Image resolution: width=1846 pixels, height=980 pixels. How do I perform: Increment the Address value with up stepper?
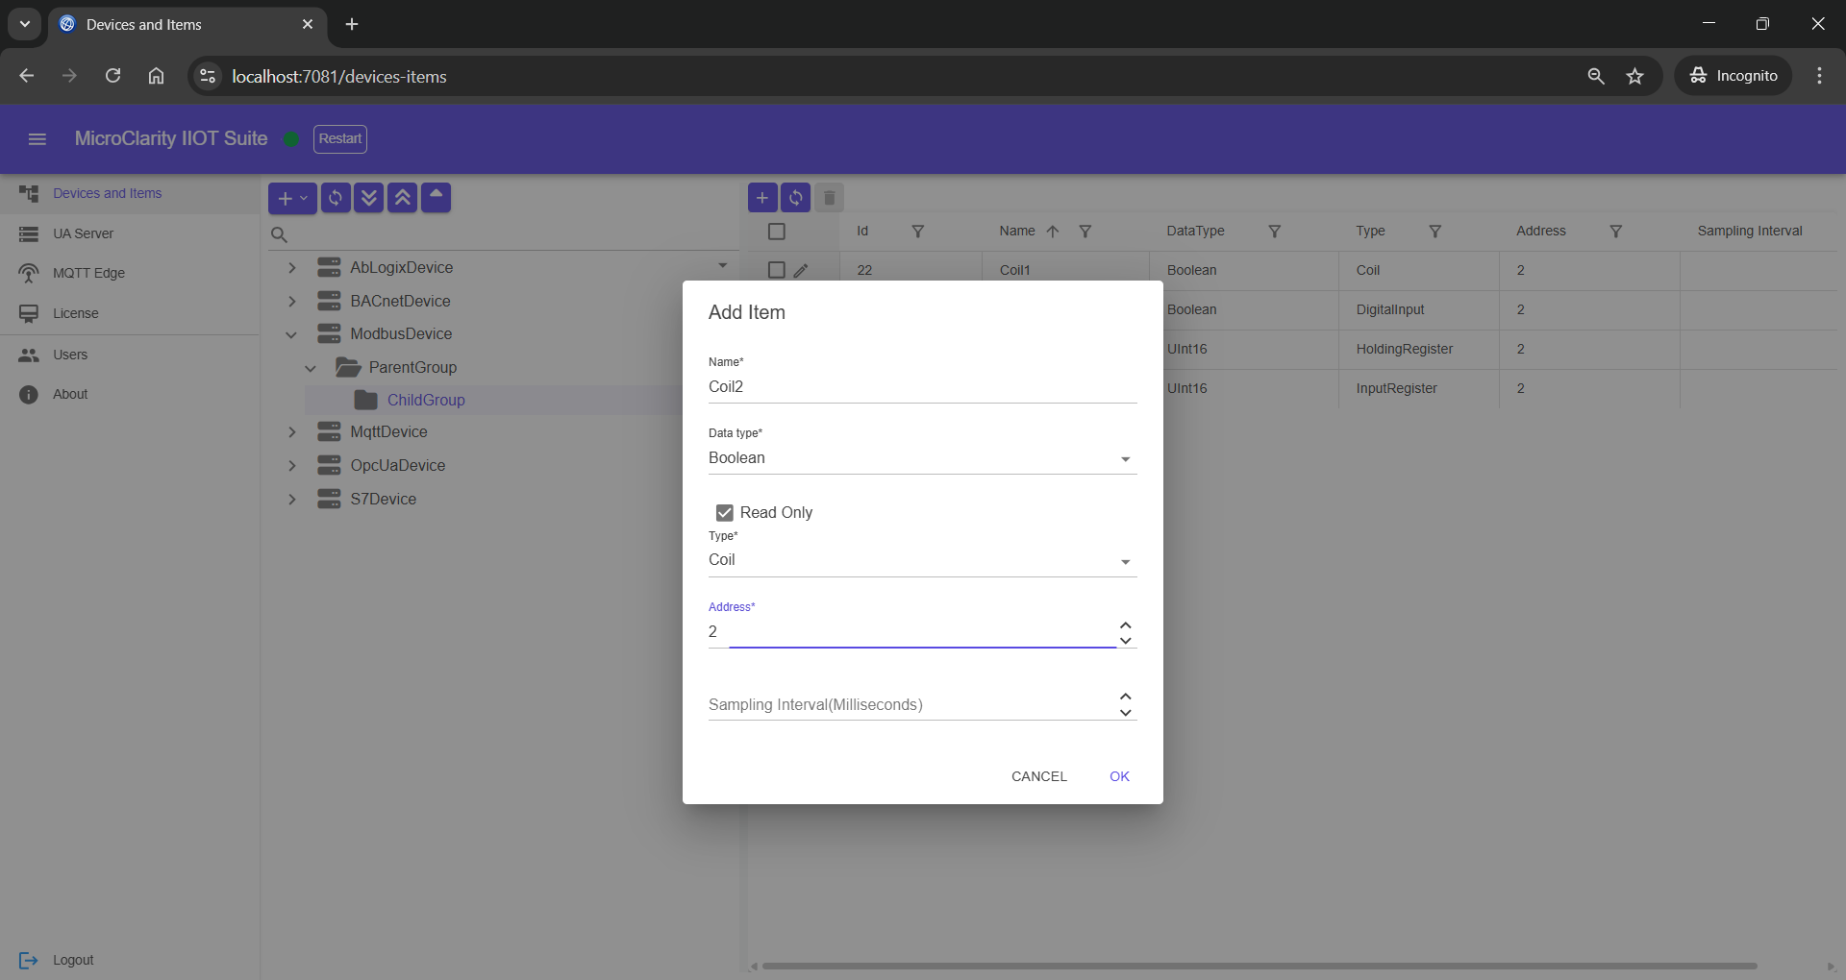coord(1124,625)
